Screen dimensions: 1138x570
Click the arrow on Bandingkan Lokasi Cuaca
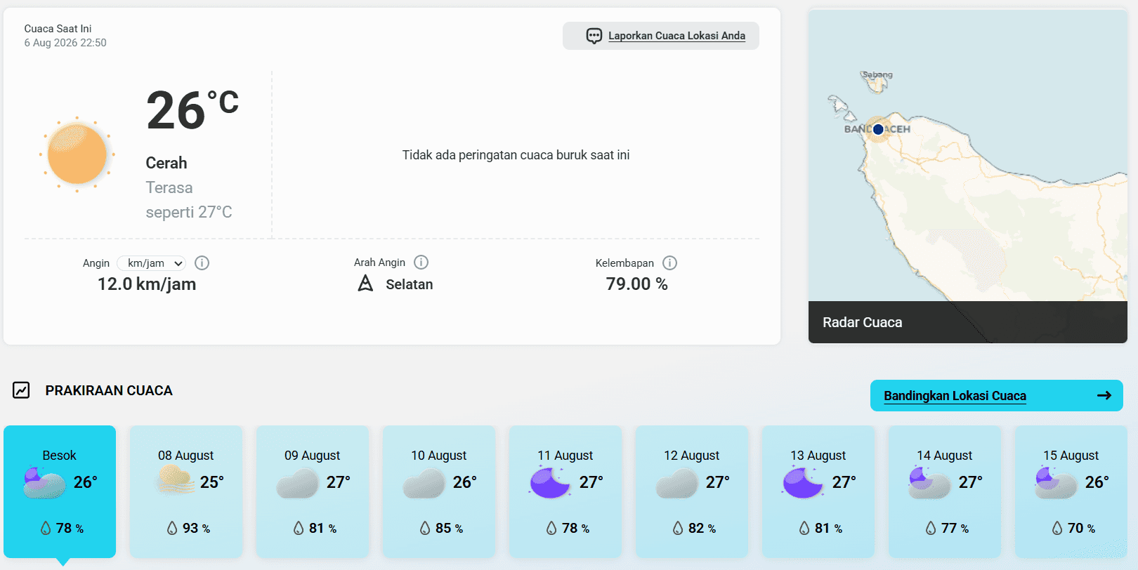(x=1104, y=395)
